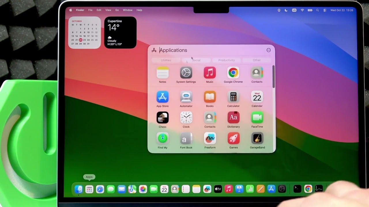
Task: Open Mail from the Dock
Action: click(121, 189)
